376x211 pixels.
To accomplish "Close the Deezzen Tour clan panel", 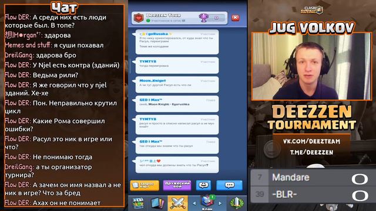I will pyautogui.click(x=235, y=18).
